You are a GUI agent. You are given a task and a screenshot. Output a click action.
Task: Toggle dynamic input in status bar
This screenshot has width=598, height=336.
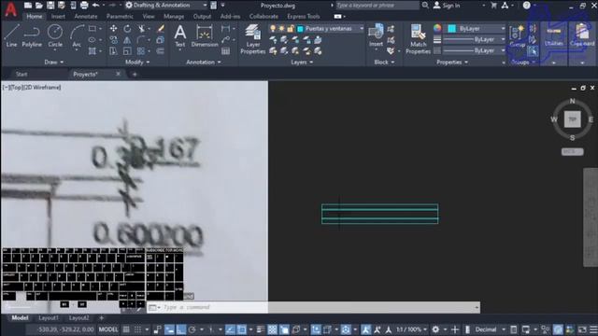pyautogui.click(x=169, y=329)
